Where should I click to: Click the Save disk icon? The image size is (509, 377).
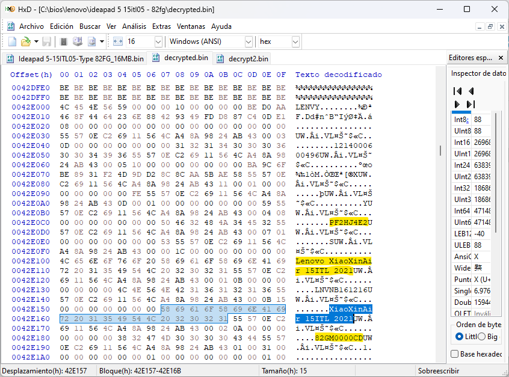tap(46, 41)
